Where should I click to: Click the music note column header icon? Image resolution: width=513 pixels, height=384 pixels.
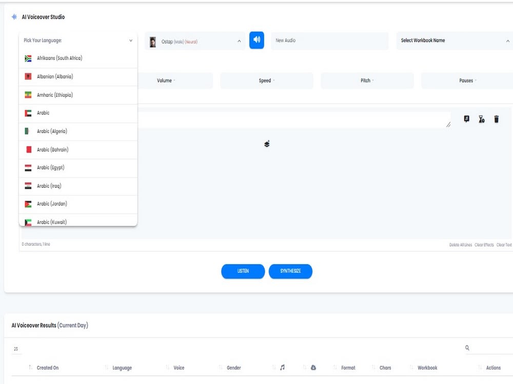pyautogui.click(x=282, y=367)
